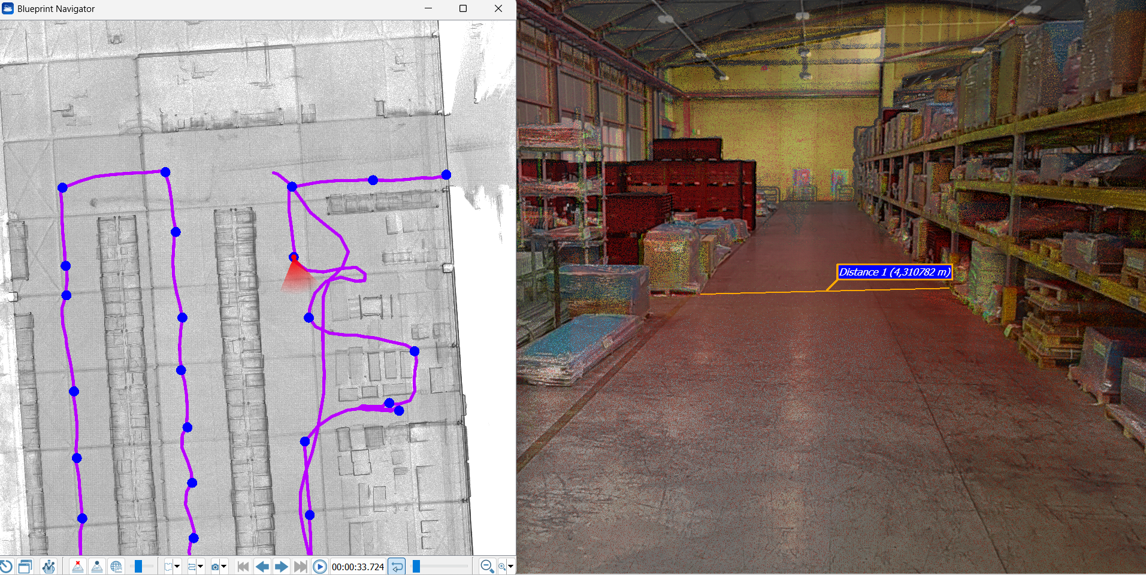Click the zoom out magnifier icon
The image size is (1146, 575).
tap(487, 566)
